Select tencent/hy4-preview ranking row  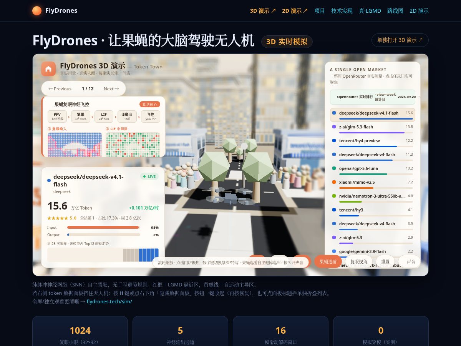tap(373, 142)
